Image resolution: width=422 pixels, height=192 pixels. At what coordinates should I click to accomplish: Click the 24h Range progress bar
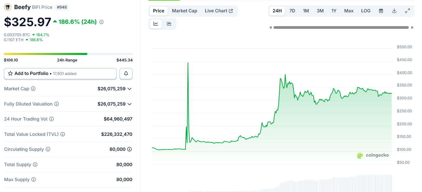68,54
